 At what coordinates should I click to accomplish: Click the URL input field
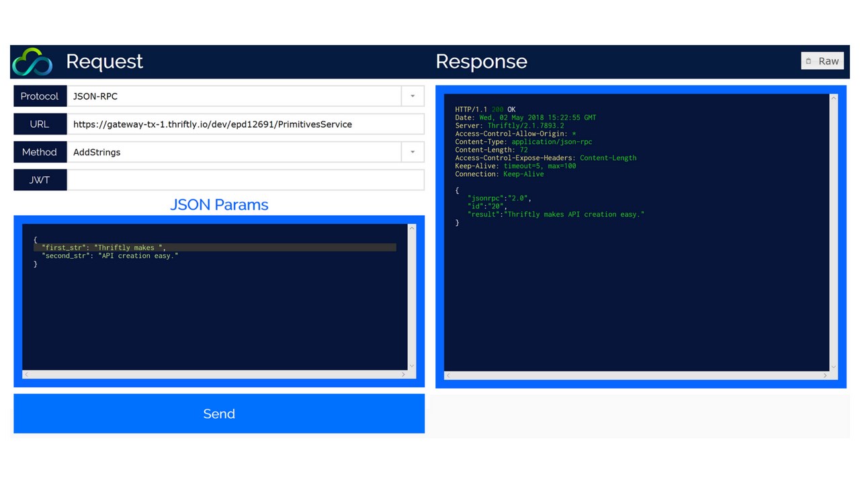point(245,124)
